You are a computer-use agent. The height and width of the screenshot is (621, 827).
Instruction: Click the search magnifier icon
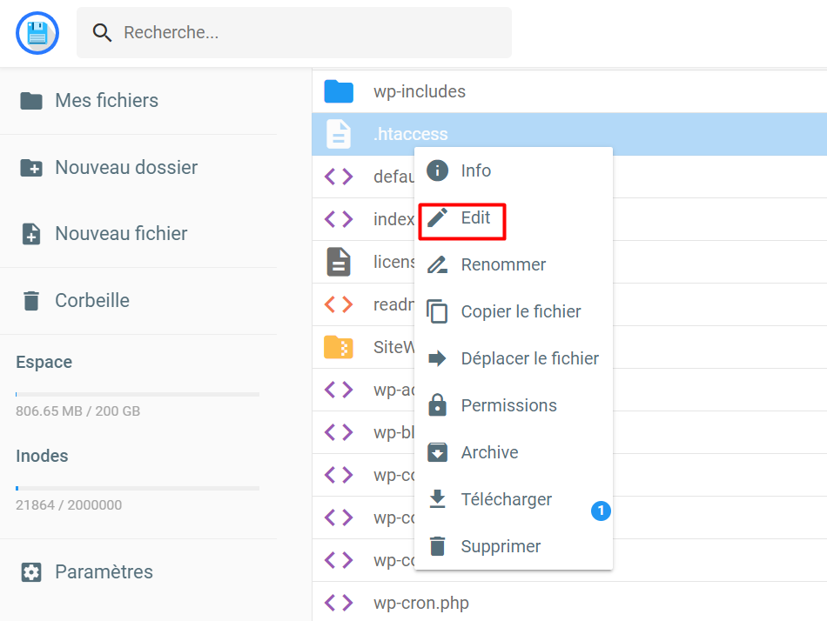(102, 32)
